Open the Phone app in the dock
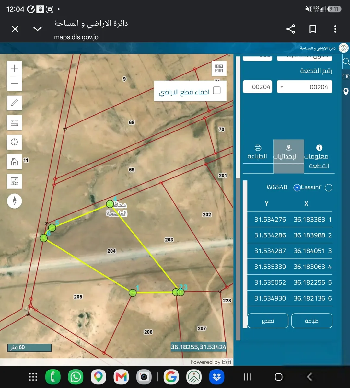This screenshot has width=350, height=388. (x=53, y=377)
